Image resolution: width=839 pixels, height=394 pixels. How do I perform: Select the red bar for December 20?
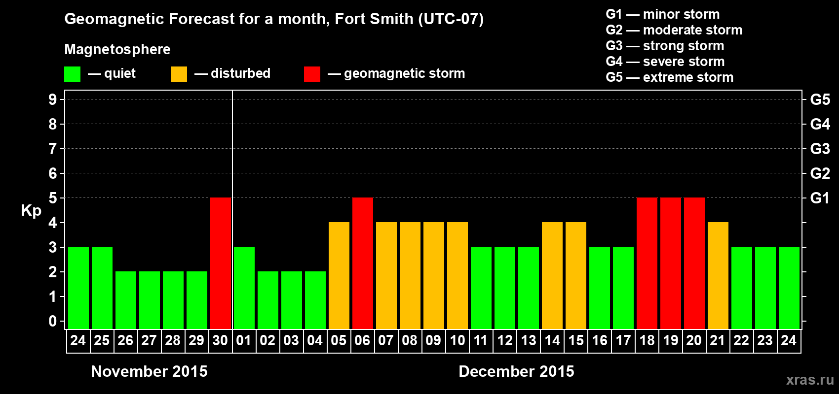coord(694,263)
